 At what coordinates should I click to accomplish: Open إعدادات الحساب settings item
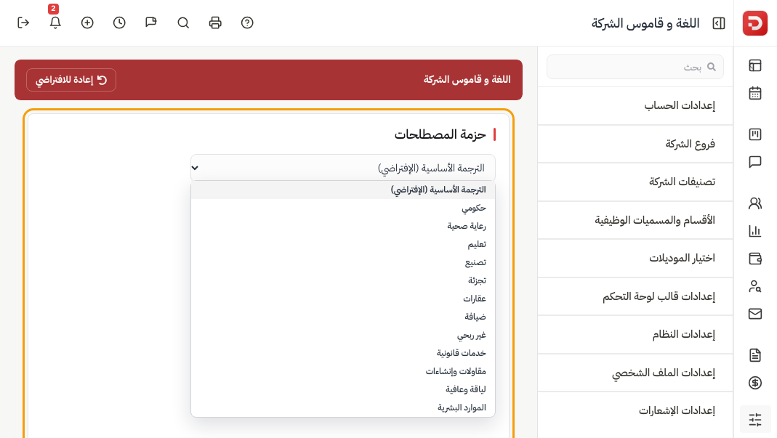coord(635,105)
